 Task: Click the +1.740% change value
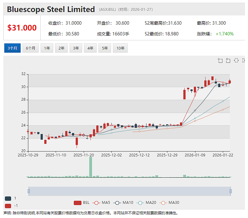[x=225, y=34]
